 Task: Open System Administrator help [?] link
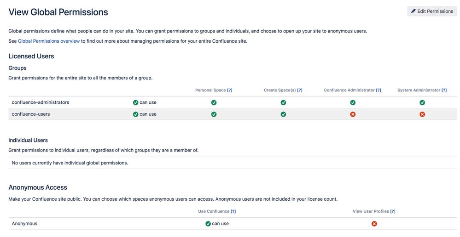coord(444,90)
